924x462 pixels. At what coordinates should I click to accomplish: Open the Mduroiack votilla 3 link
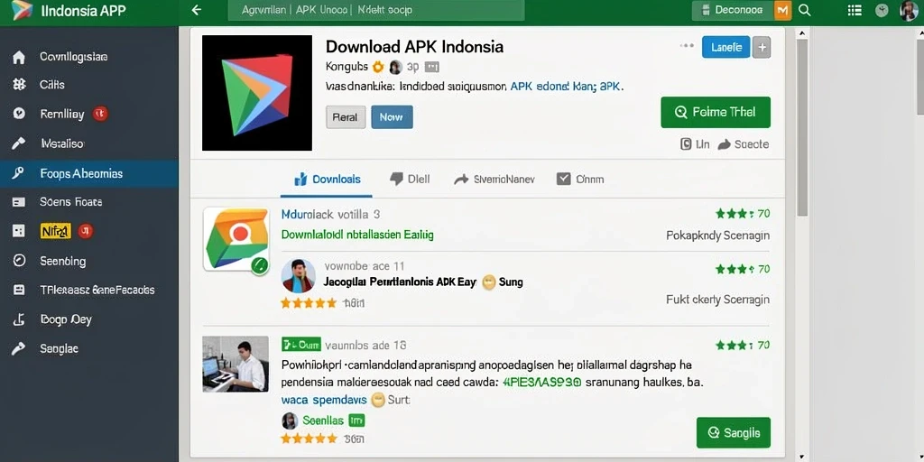tap(330, 215)
